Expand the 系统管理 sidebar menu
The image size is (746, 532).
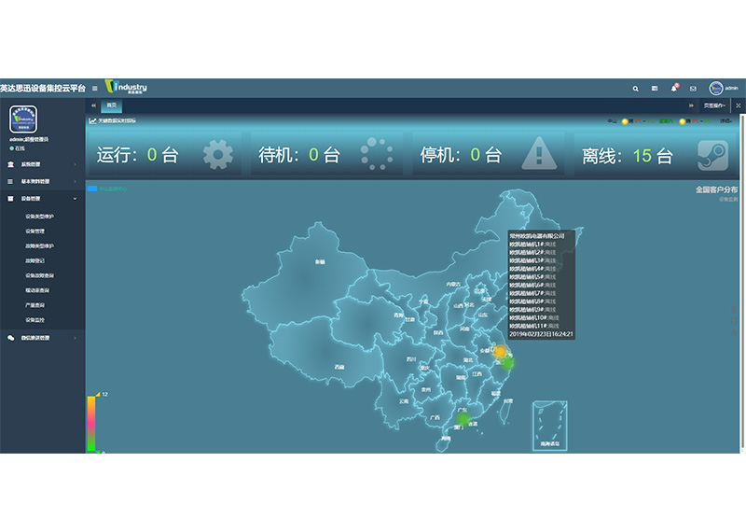pyautogui.click(x=42, y=164)
